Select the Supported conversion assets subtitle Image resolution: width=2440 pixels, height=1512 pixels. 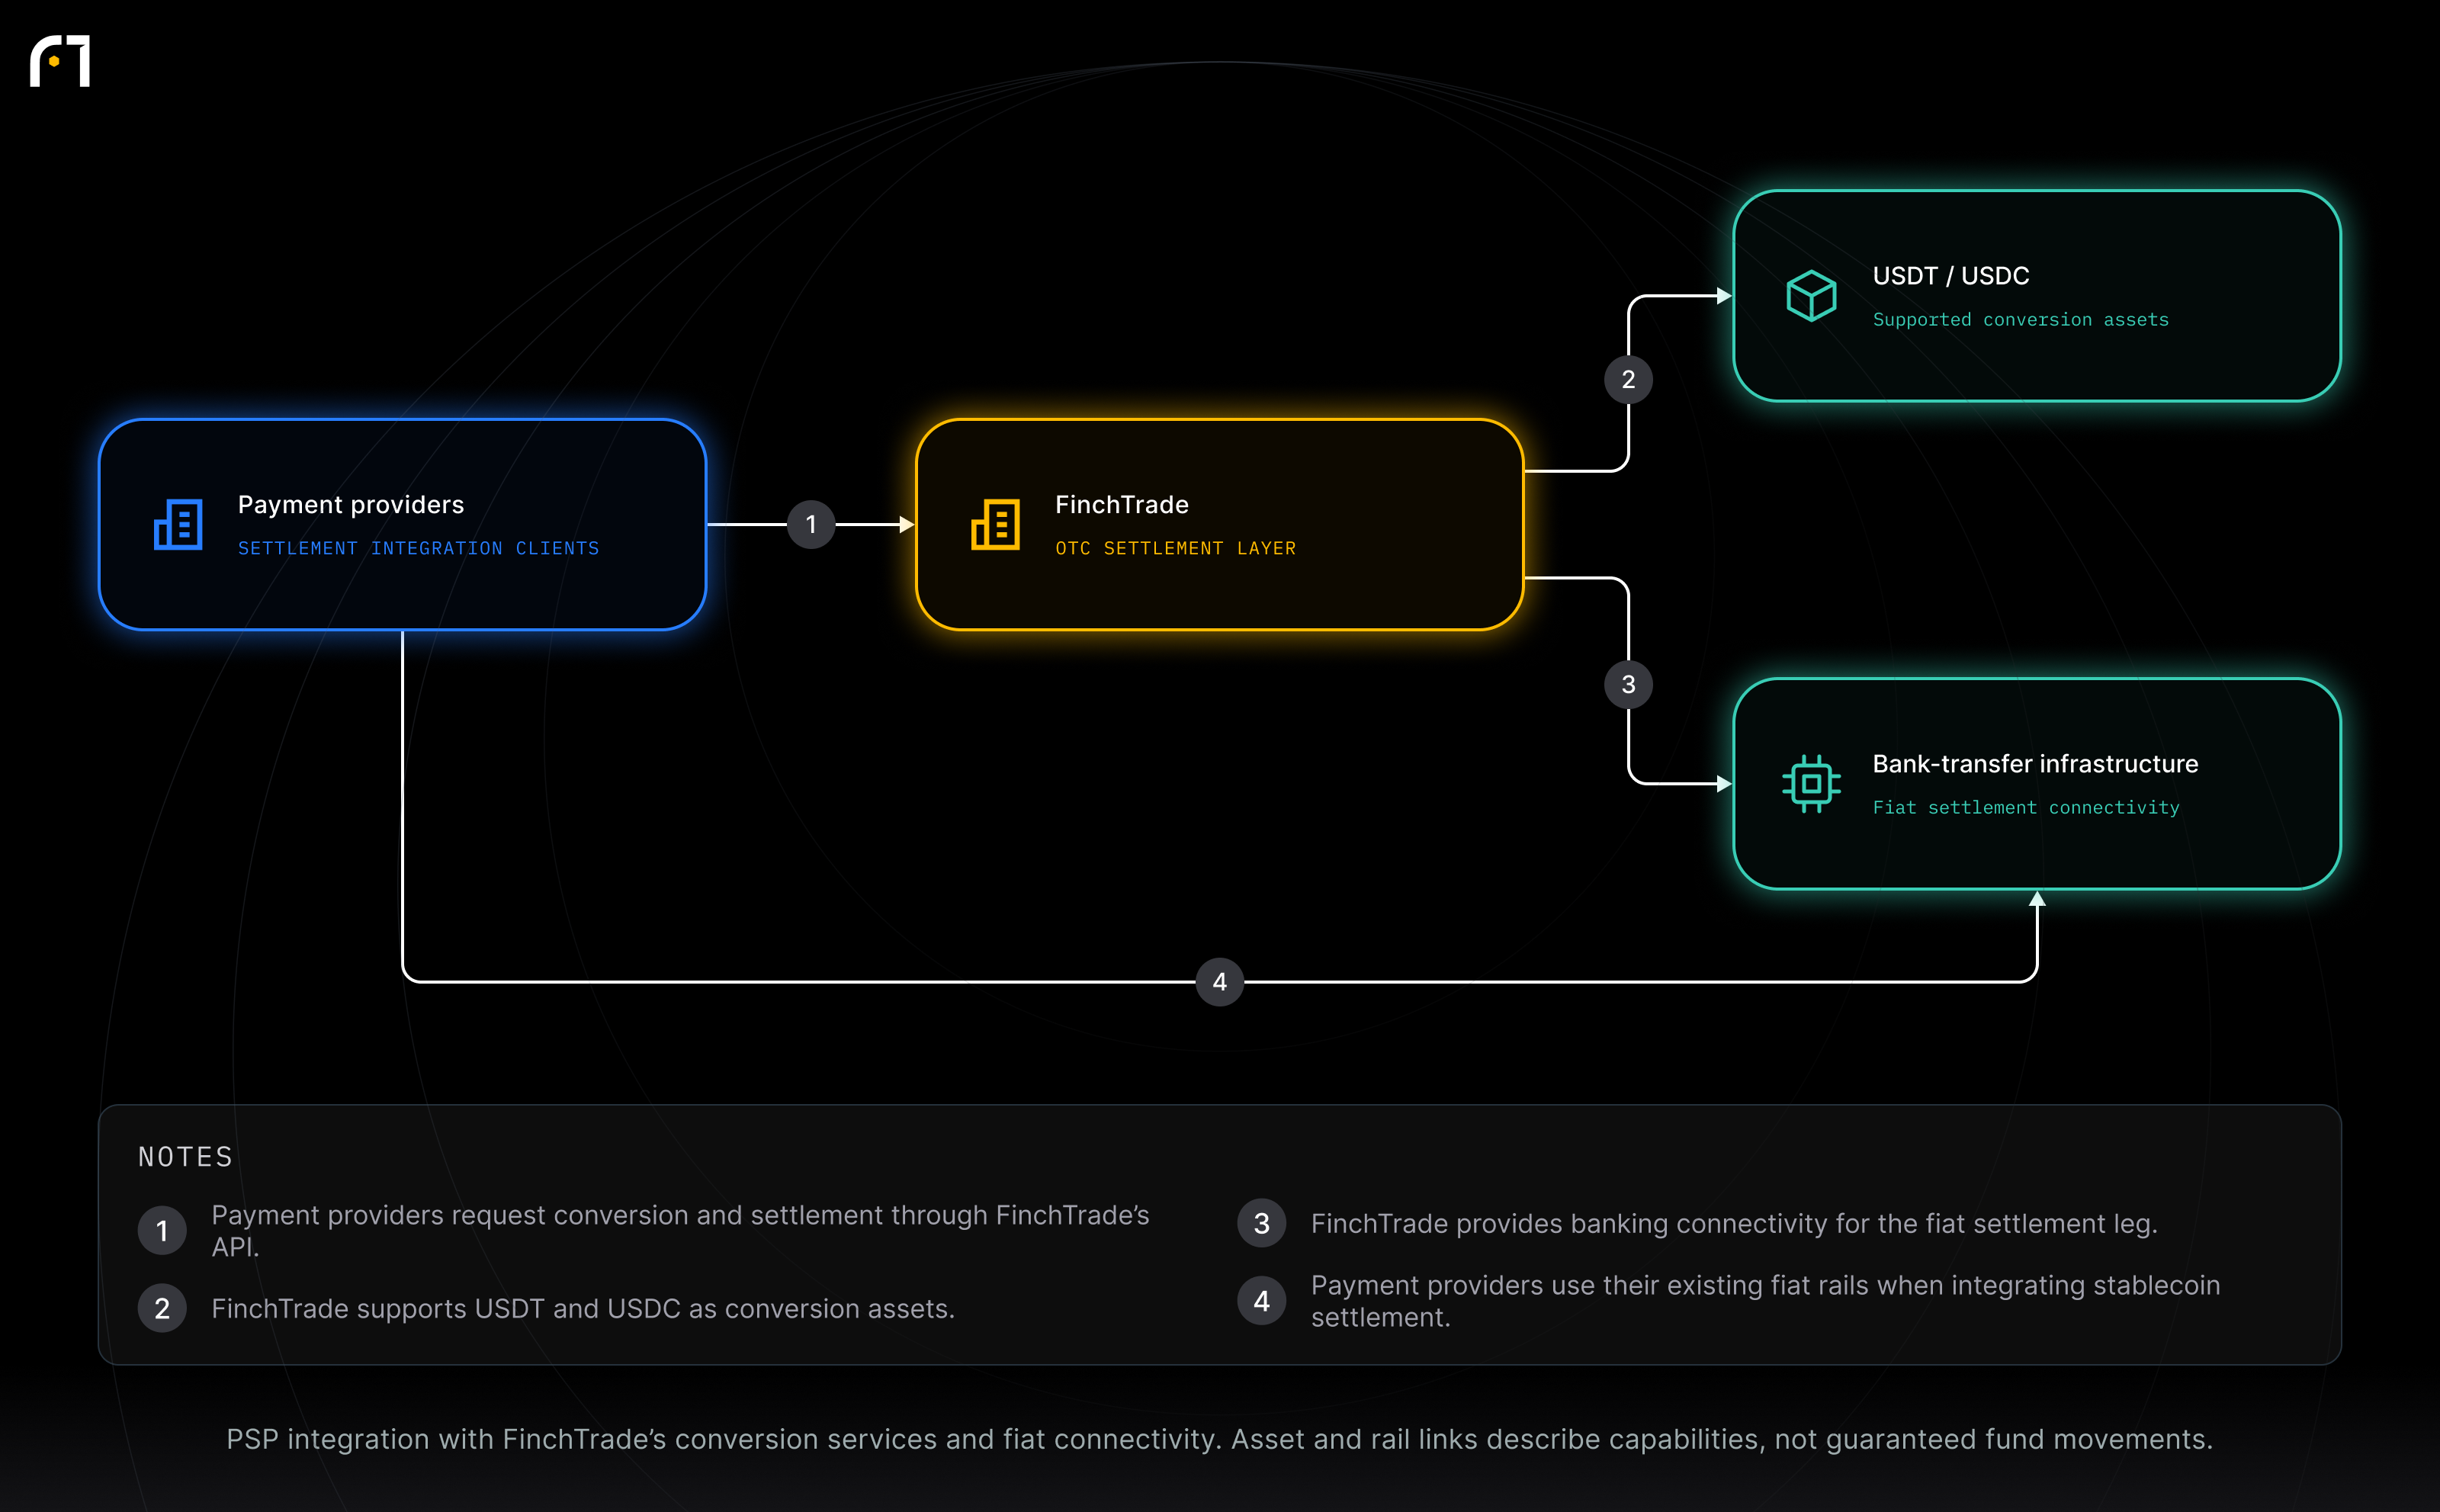click(x=2021, y=320)
